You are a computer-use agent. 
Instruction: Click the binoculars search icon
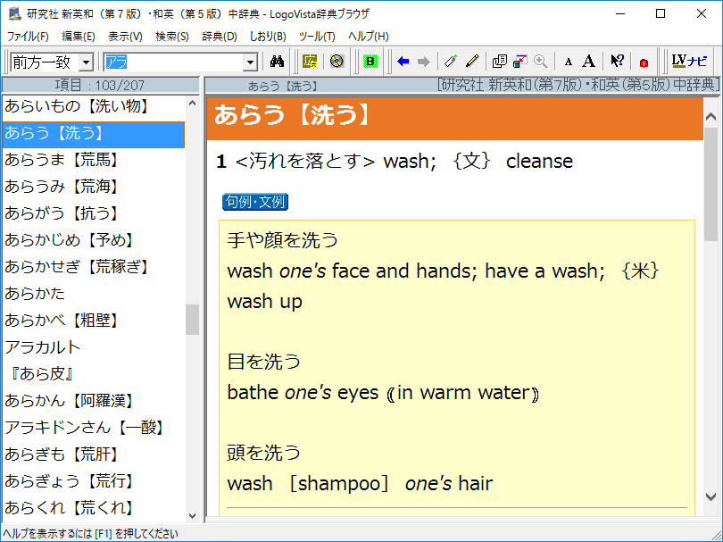point(277,62)
